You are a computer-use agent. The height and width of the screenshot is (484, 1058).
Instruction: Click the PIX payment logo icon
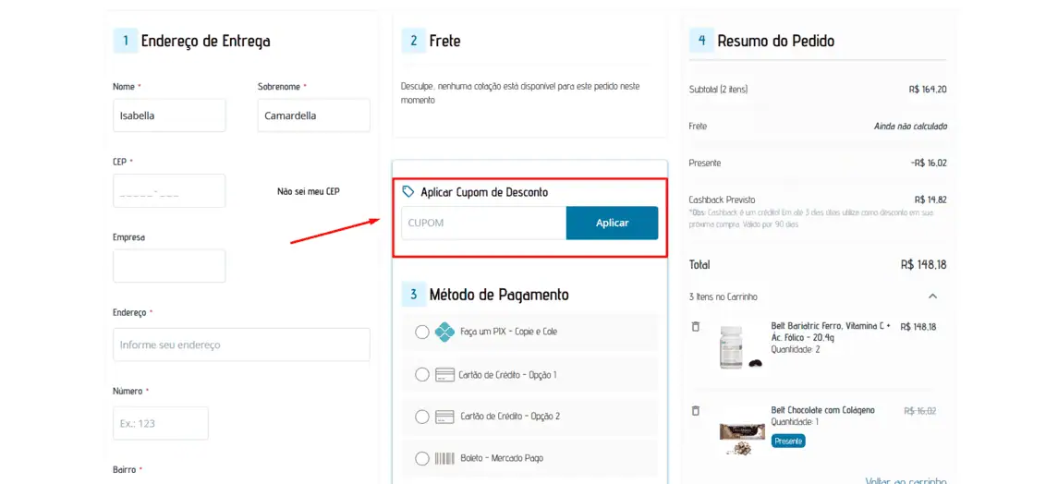click(444, 332)
